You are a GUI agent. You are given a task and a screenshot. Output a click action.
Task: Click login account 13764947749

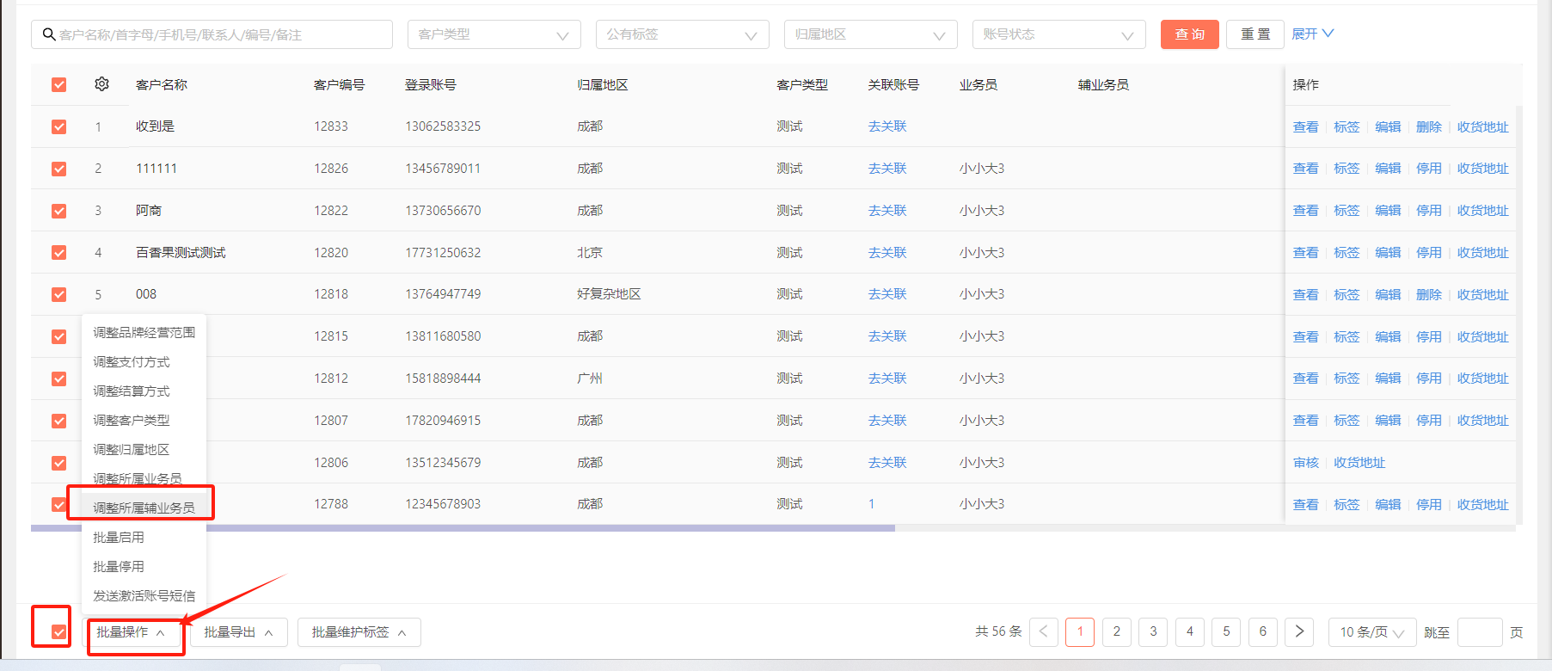[443, 294]
